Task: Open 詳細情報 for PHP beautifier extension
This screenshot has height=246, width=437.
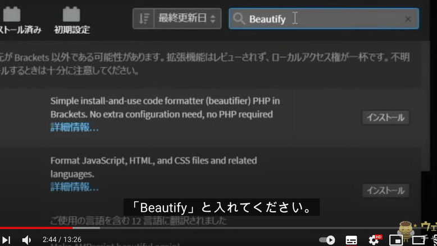Action: 74,127
